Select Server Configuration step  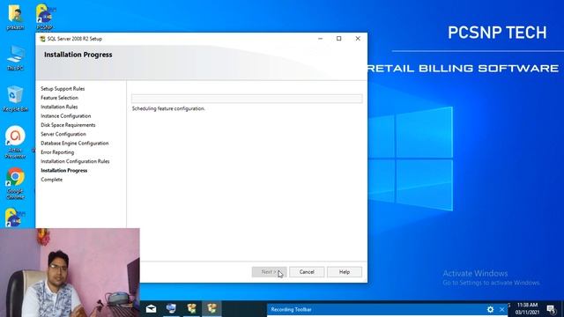pyautogui.click(x=63, y=134)
